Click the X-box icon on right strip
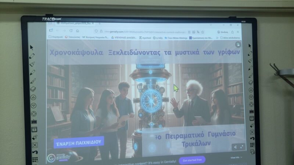294x165 pixels. (x=252, y=132)
